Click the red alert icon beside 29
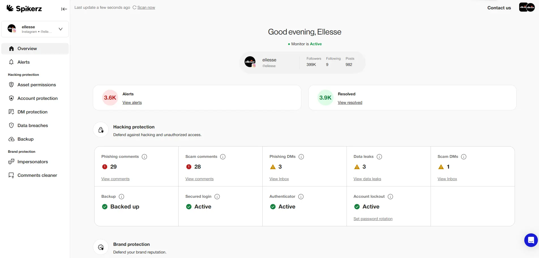The width and height of the screenshot is (539, 258). point(105,167)
